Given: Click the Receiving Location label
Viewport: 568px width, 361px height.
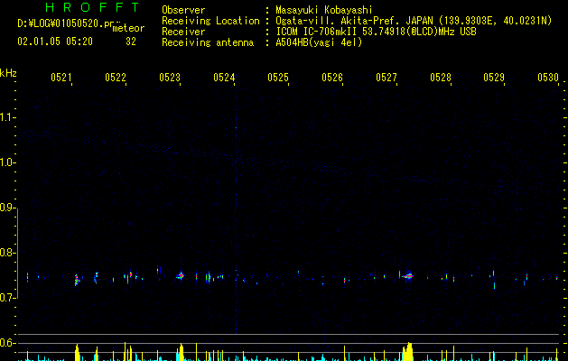Looking at the screenshot, I should pos(210,21).
